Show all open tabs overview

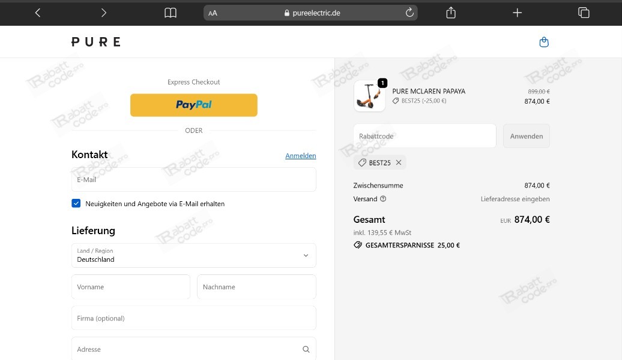pyautogui.click(x=583, y=13)
